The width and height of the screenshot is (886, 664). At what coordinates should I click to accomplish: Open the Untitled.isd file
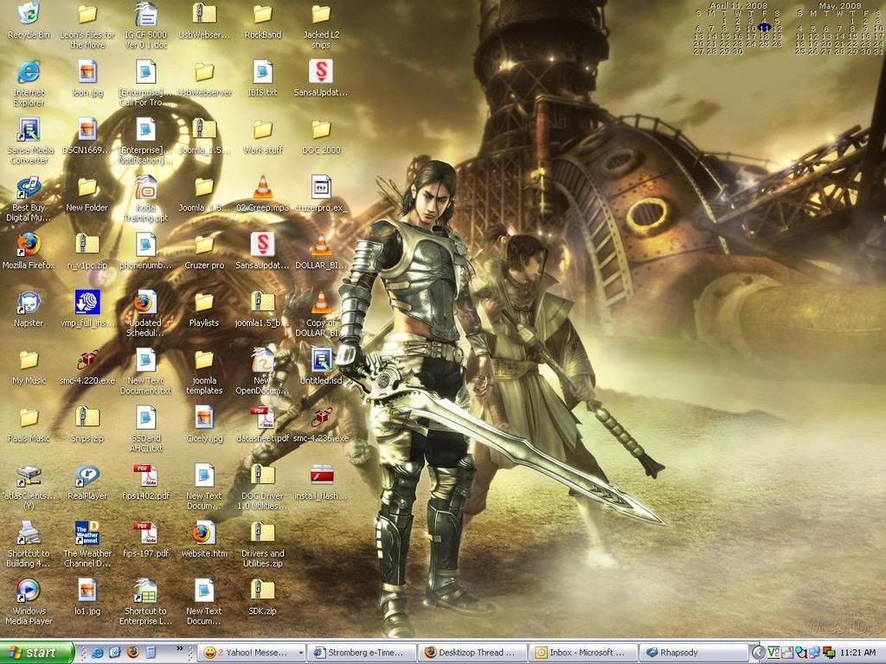(321, 367)
